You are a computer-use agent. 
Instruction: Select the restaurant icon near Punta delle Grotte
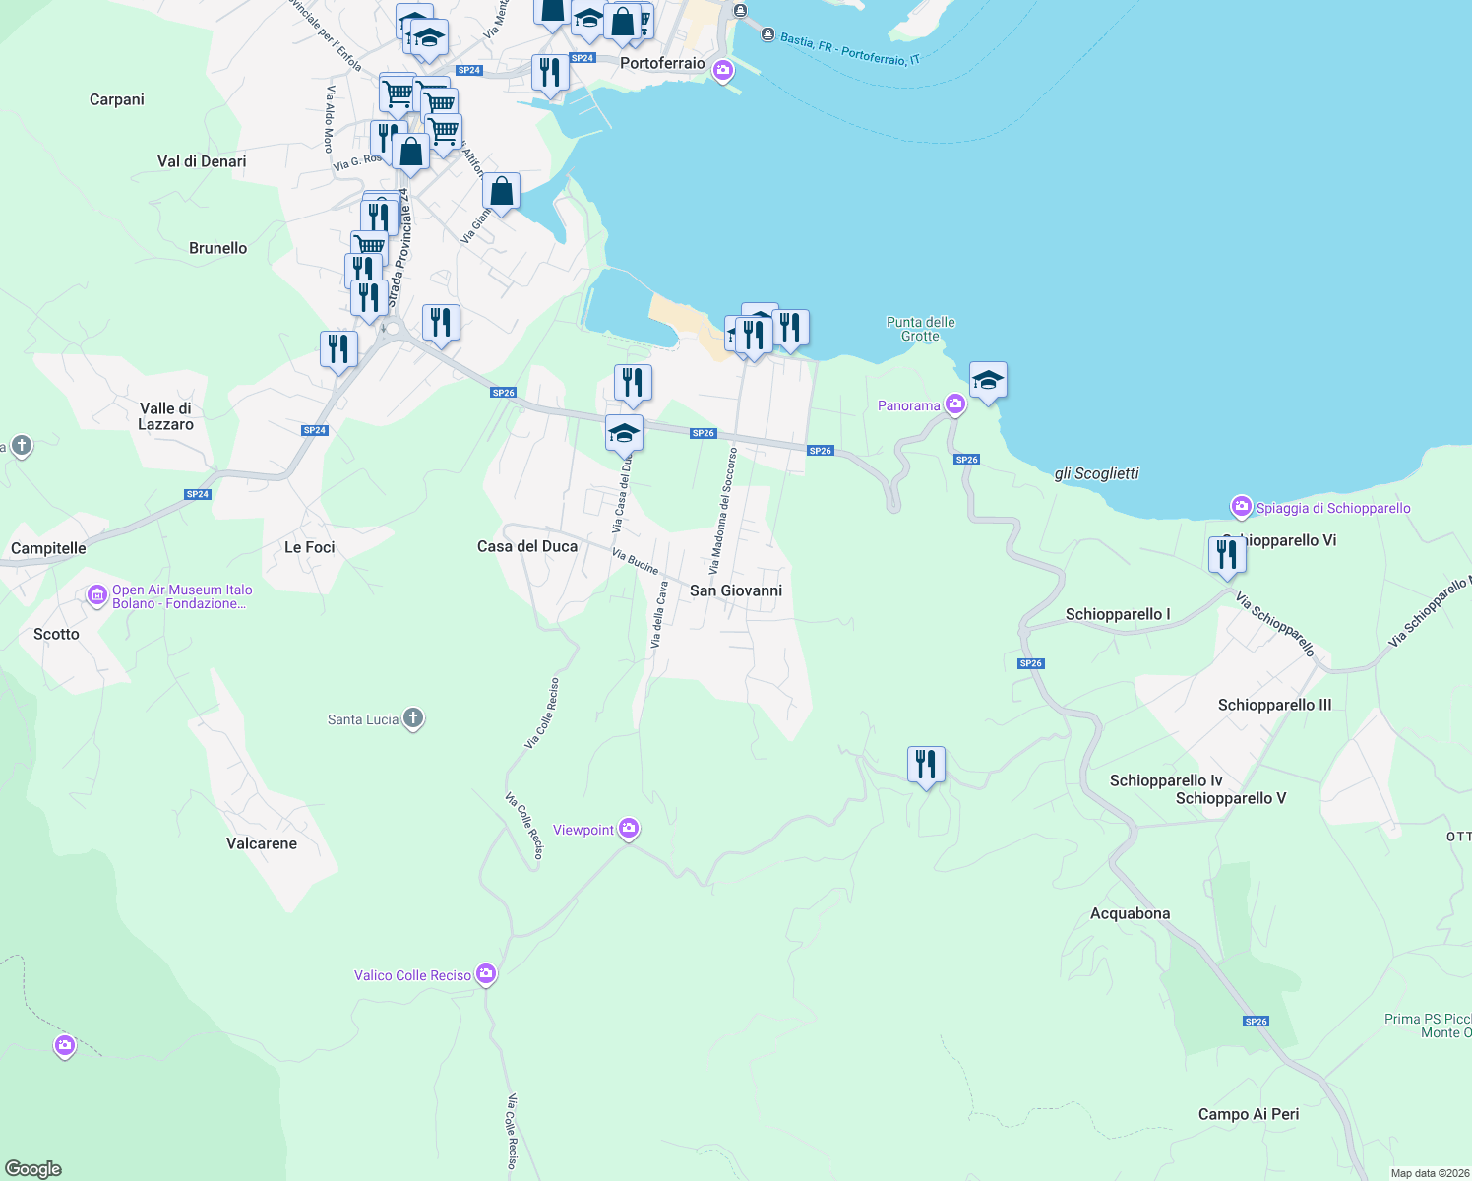pyautogui.click(x=790, y=328)
